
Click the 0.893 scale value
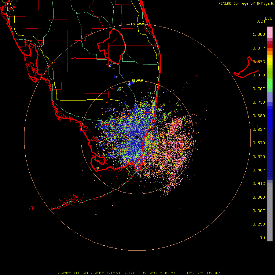(x=259, y=61)
